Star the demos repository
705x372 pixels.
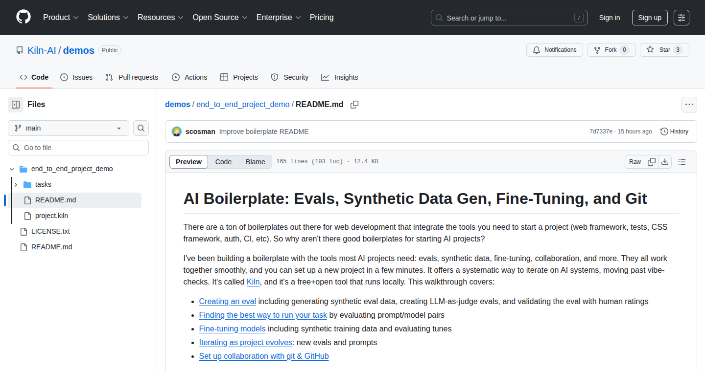[664, 50]
